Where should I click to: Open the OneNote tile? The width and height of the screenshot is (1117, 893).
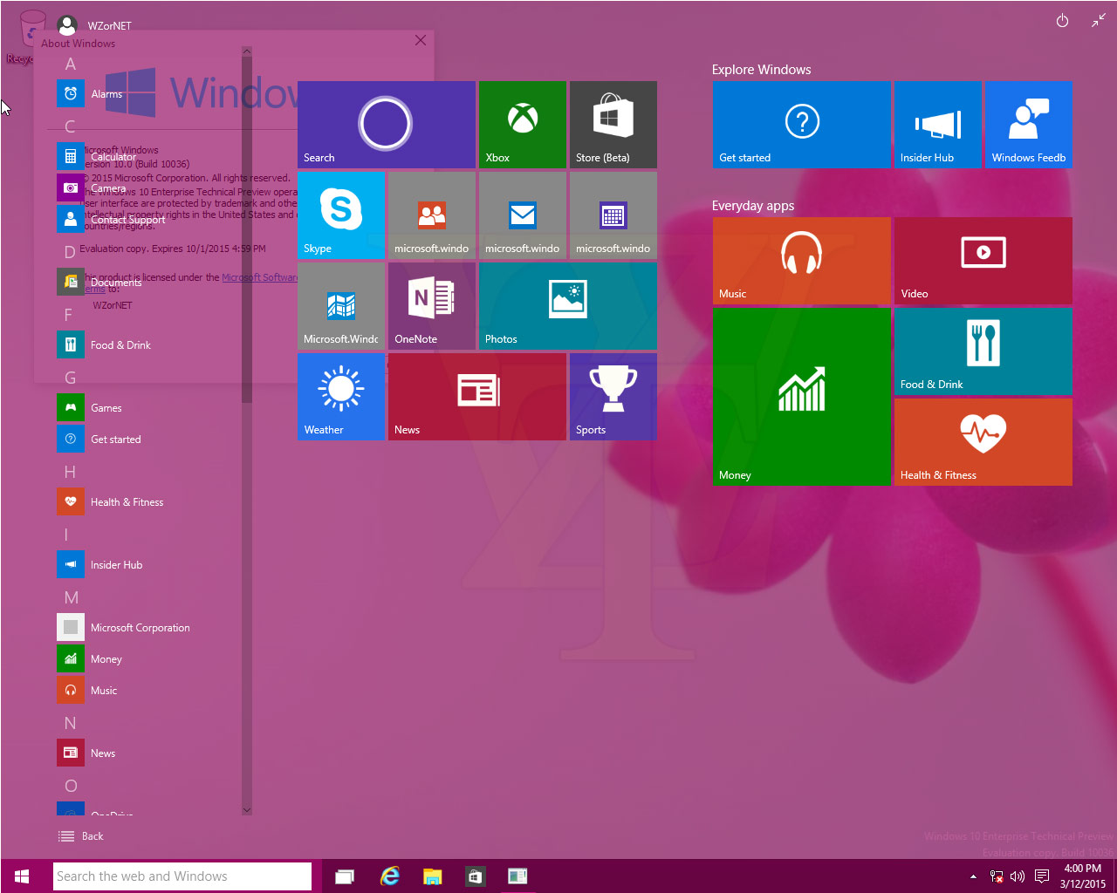(x=431, y=305)
